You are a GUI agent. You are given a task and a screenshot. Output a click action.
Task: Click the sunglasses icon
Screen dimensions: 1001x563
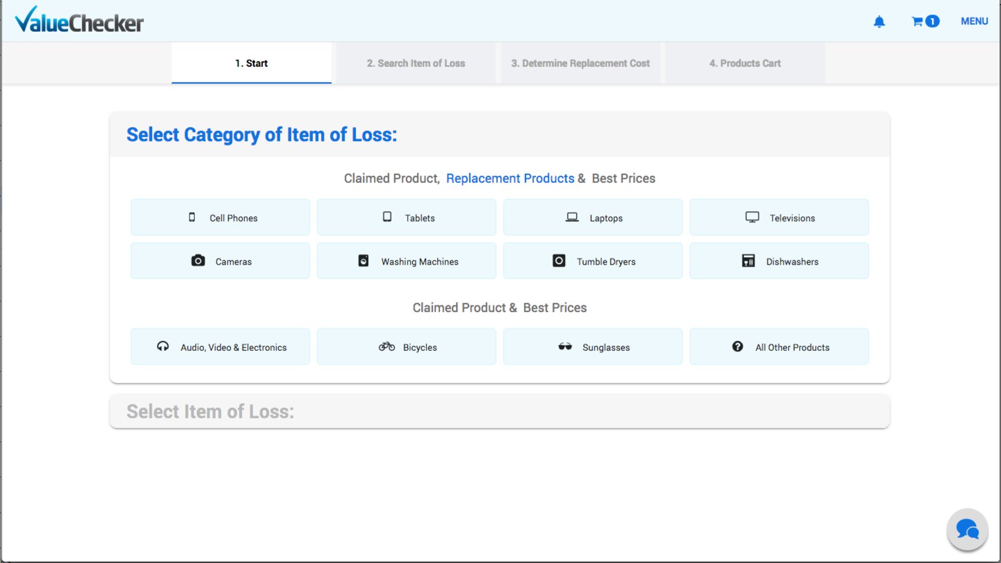click(x=565, y=346)
